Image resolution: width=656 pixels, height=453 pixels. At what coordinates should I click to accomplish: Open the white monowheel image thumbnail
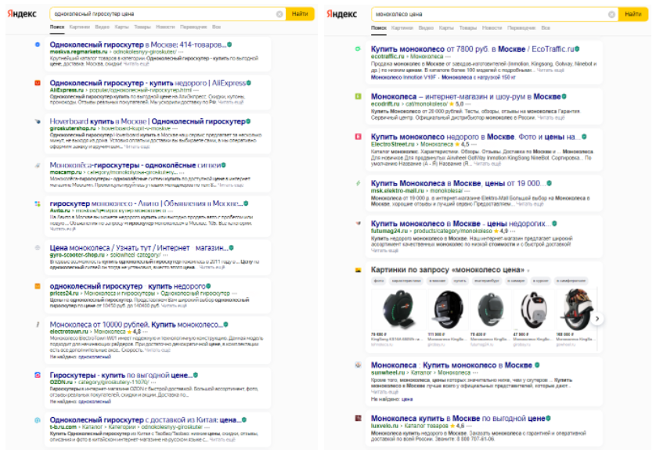(533, 310)
